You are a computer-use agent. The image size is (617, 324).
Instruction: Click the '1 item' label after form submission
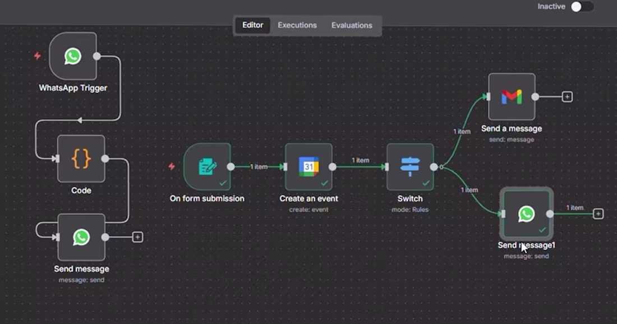point(259,166)
